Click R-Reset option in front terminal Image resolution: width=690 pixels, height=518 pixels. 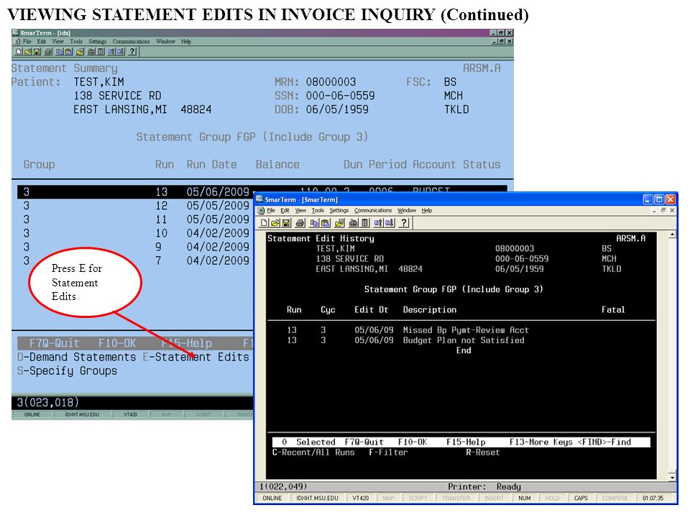[483, 453]
